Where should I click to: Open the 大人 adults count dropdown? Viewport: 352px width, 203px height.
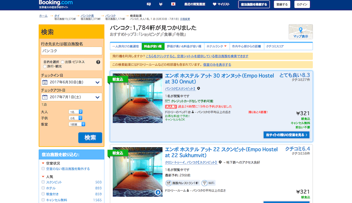pos(75,112)
